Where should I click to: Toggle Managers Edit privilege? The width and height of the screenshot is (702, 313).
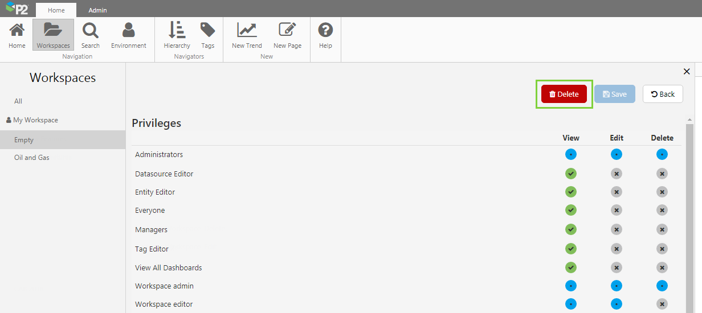617,229
